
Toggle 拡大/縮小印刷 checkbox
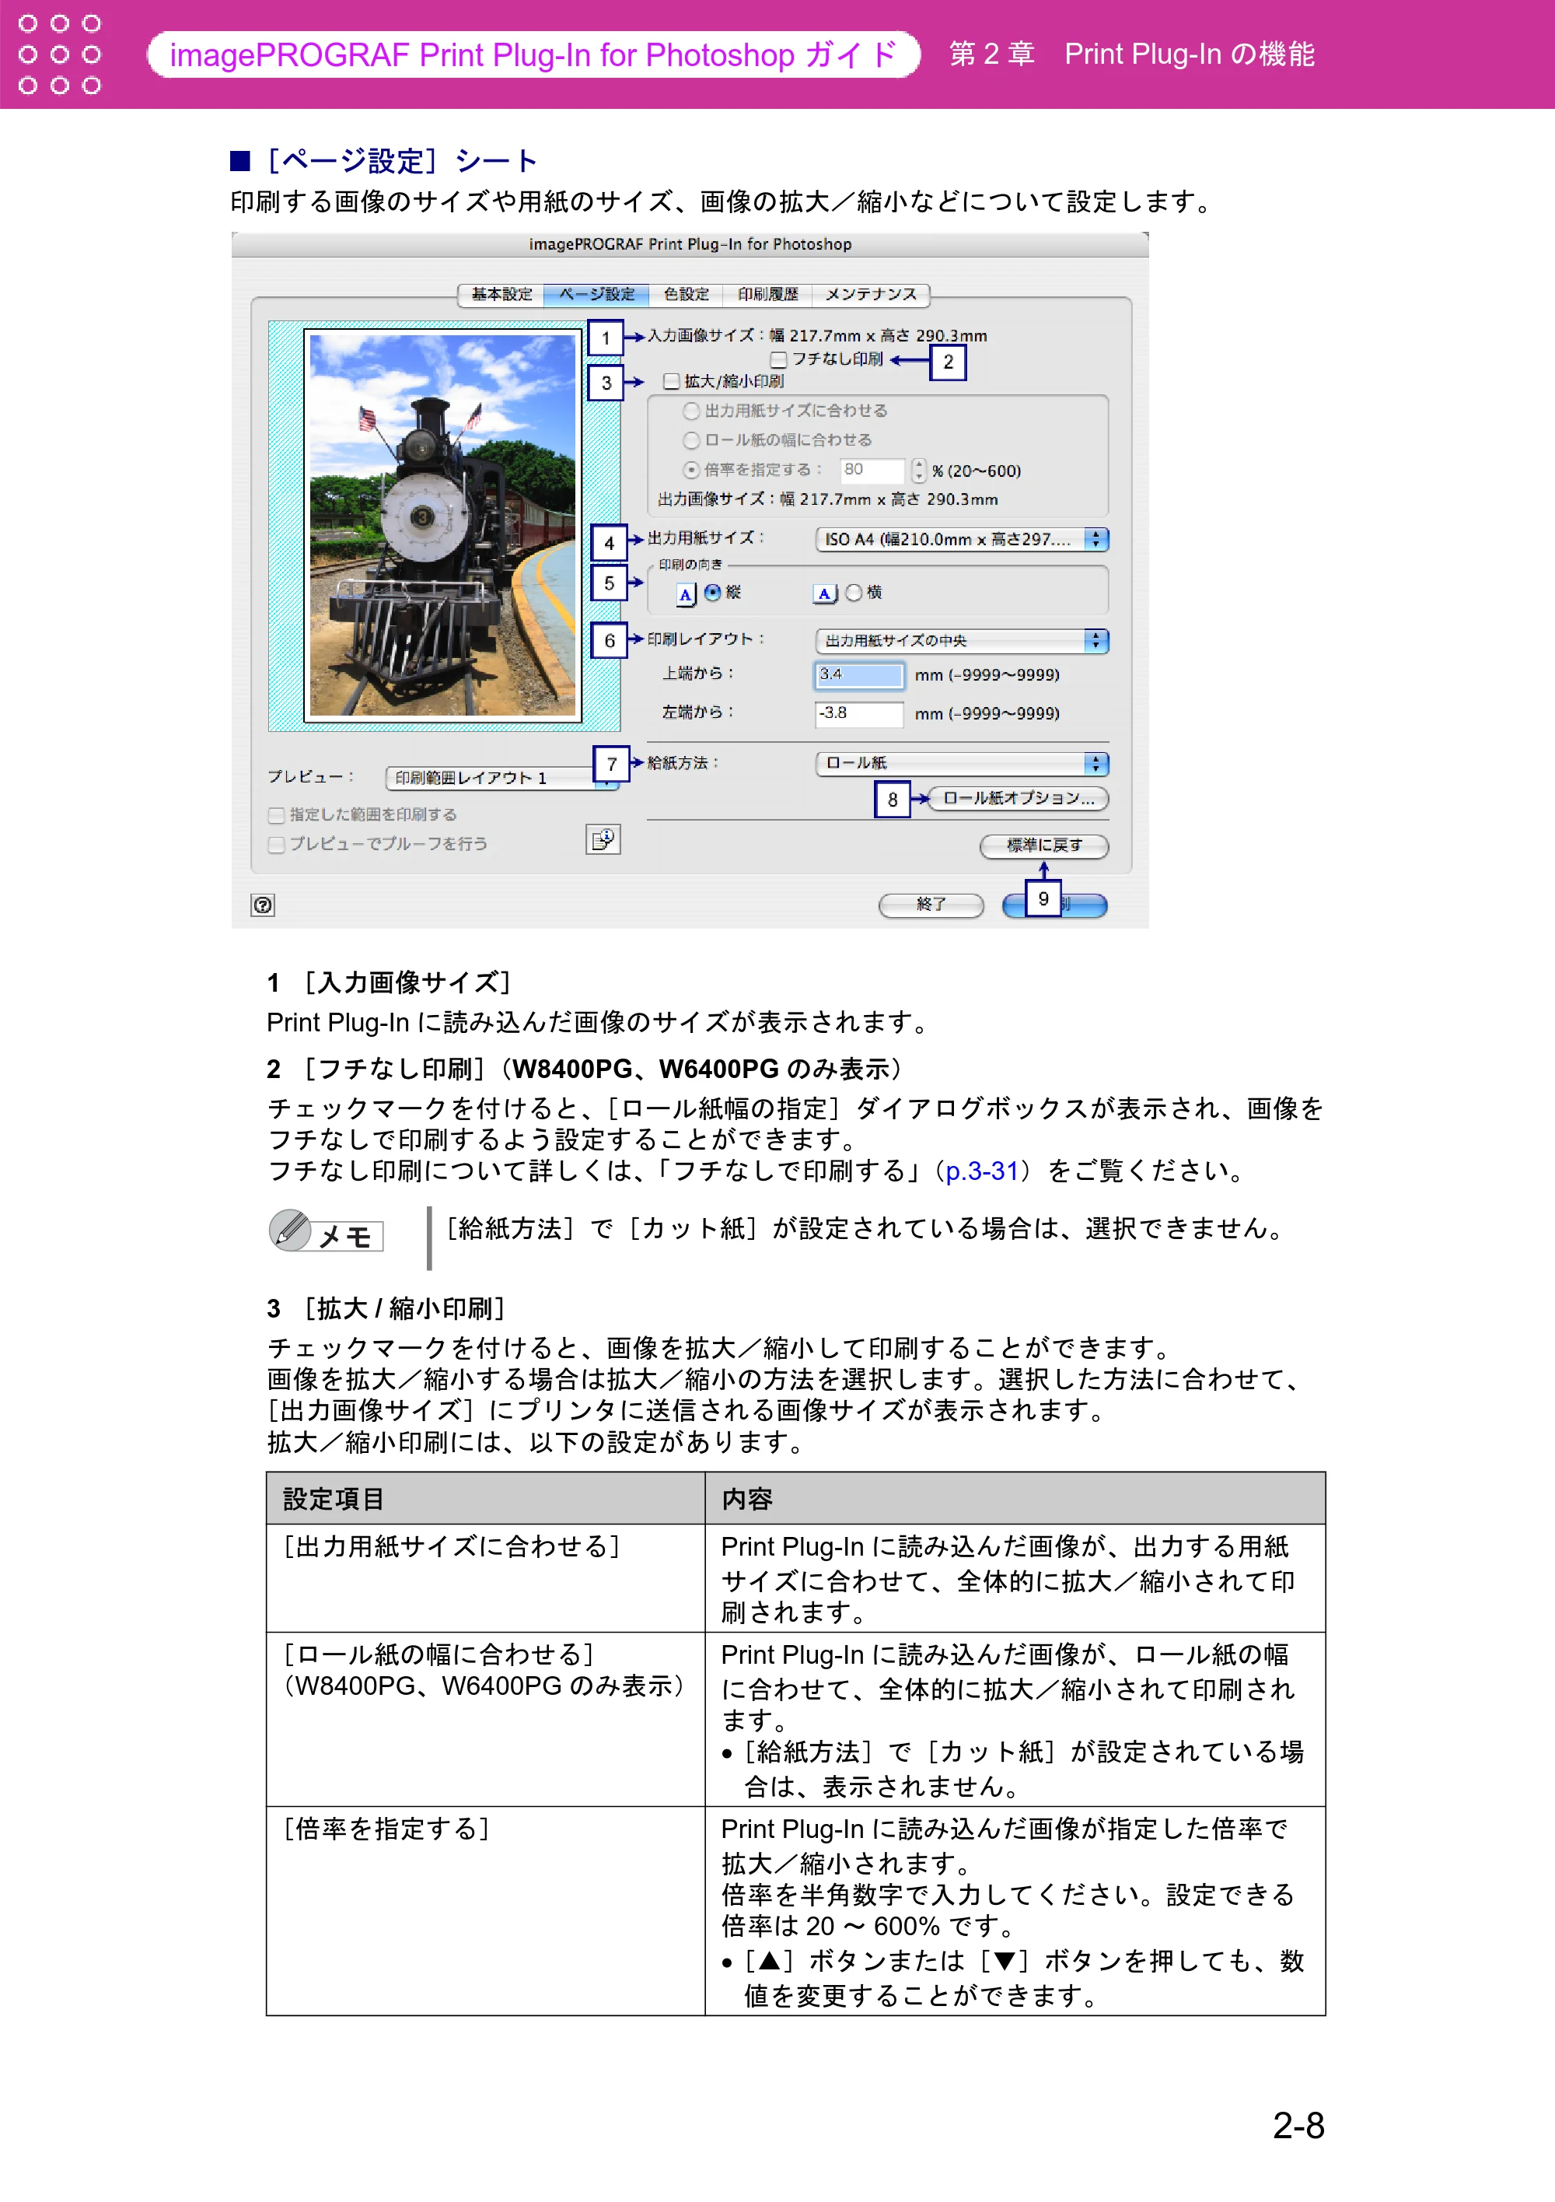click(672, 382)
